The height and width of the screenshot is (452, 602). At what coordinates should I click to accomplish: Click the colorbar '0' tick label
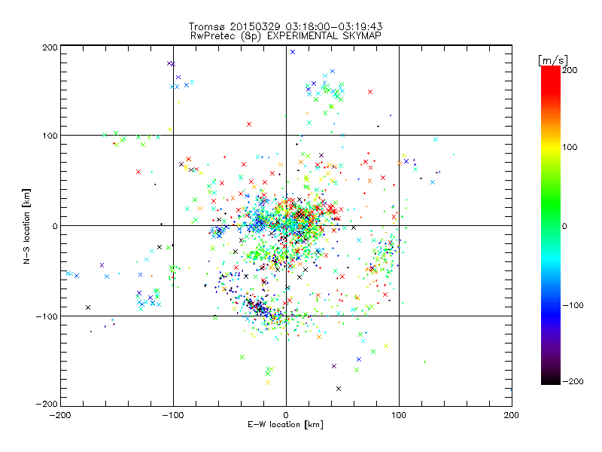(564, 227)
